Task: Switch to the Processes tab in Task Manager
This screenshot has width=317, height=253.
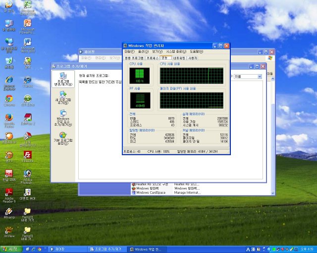Action: (152, 58)
